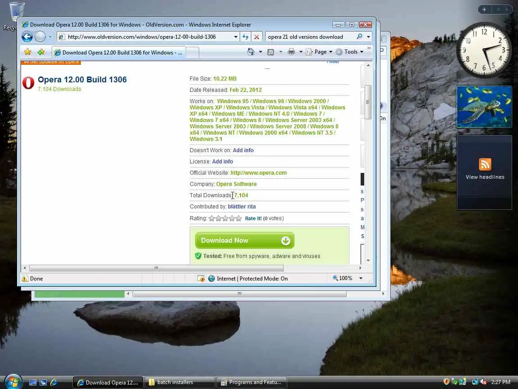Click the horizontal scrollbar right arrow in IE

(360, 268)
